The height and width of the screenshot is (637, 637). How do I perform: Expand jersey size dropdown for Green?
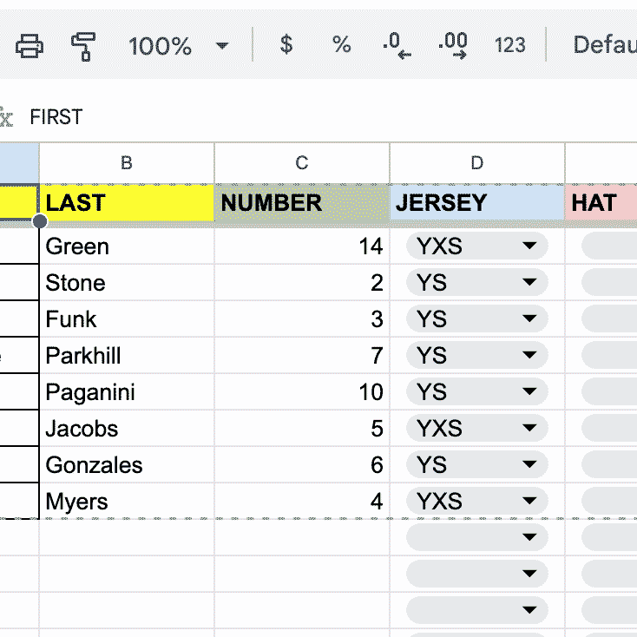529,247
